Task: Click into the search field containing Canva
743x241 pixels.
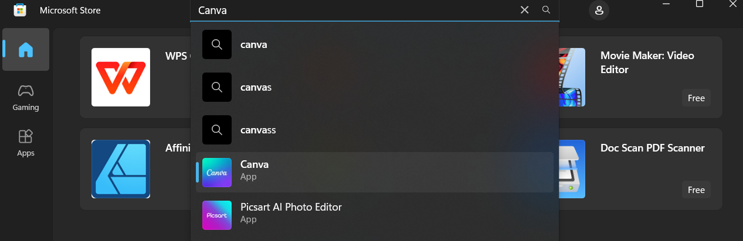Action: [355, 10]
